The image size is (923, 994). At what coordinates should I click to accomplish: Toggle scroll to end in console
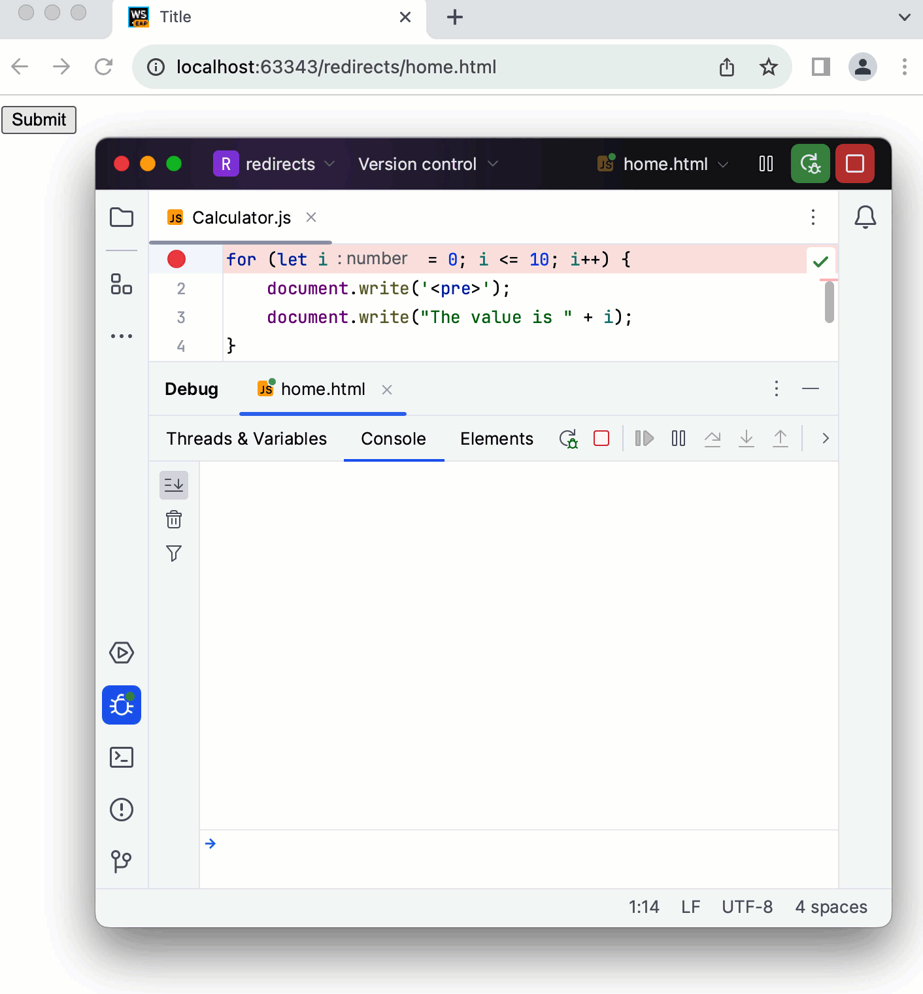click(x=173, y=485)
